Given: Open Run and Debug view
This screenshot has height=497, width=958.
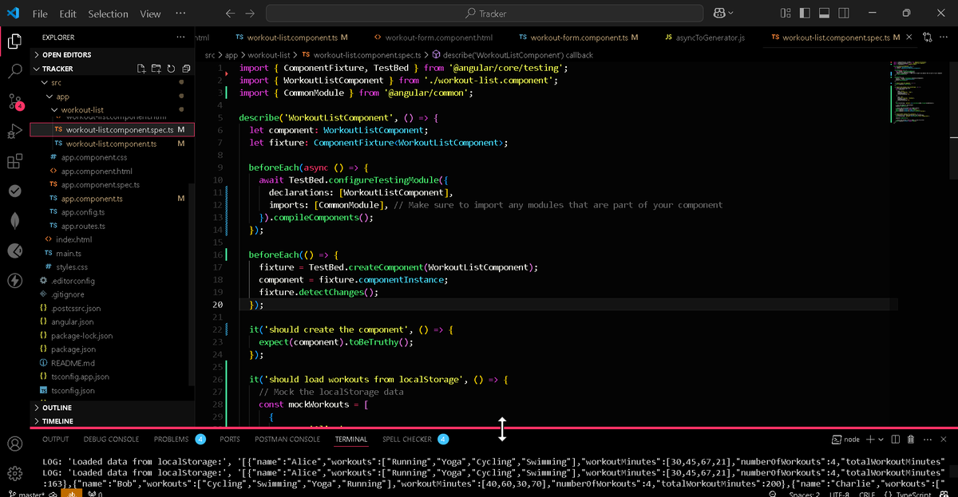Looking at the screenshot, I should point(14,132).
